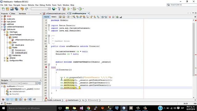Screen dimensions: 197x111
Task: Click the New Project toolbar icon
Action: tap(7, 9)
